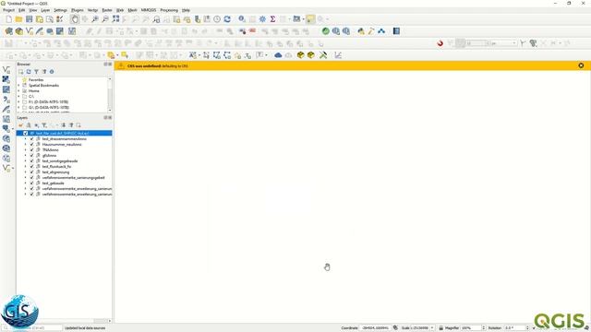Toggle the scale lock icon in status bar
Screen dimensions: 591x332
tap(440, 328)
